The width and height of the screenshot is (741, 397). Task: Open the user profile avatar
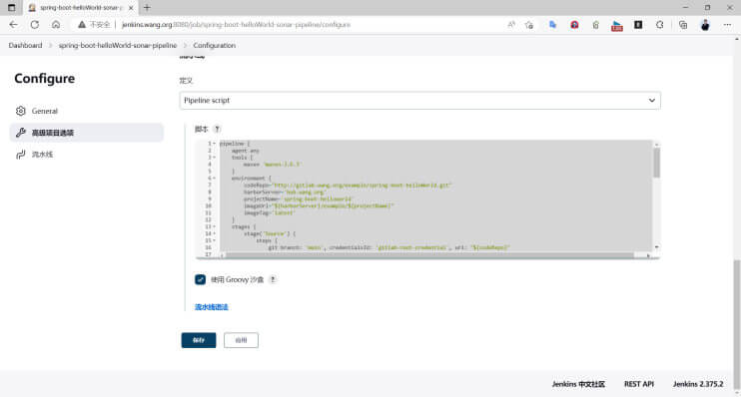705,25
